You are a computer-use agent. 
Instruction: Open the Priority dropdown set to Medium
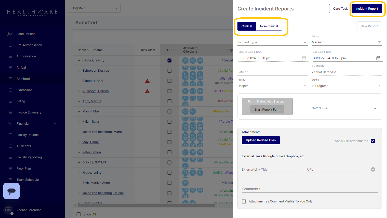click(346, 42)
